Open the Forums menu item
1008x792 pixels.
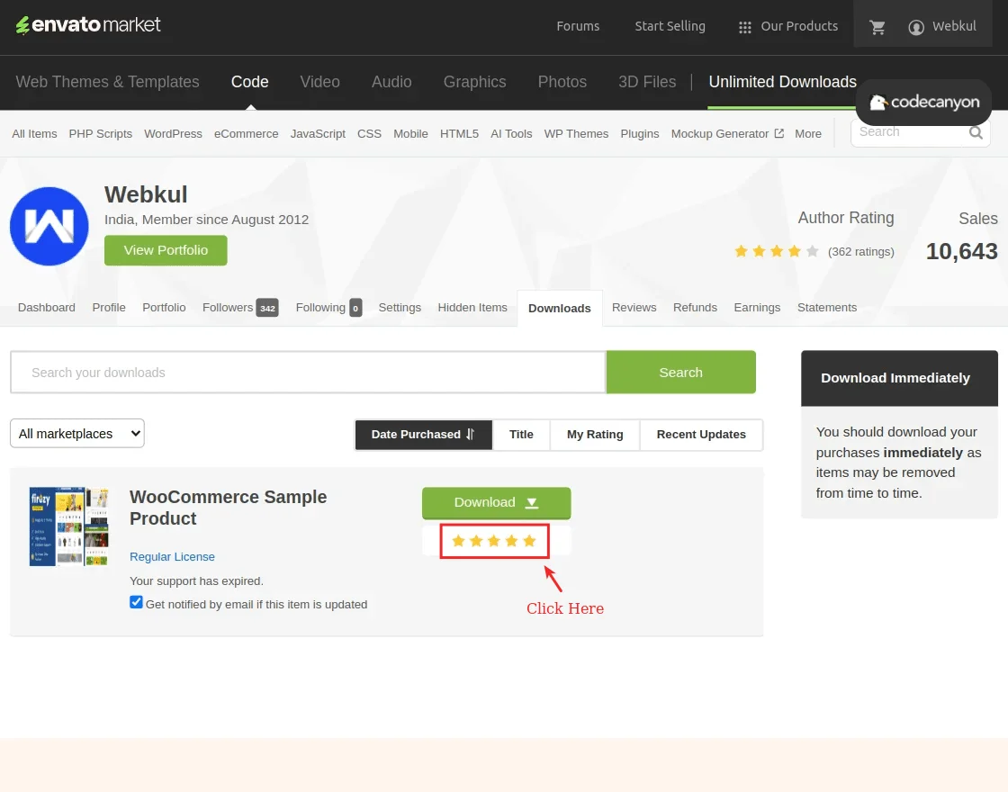tap(578, 26)
